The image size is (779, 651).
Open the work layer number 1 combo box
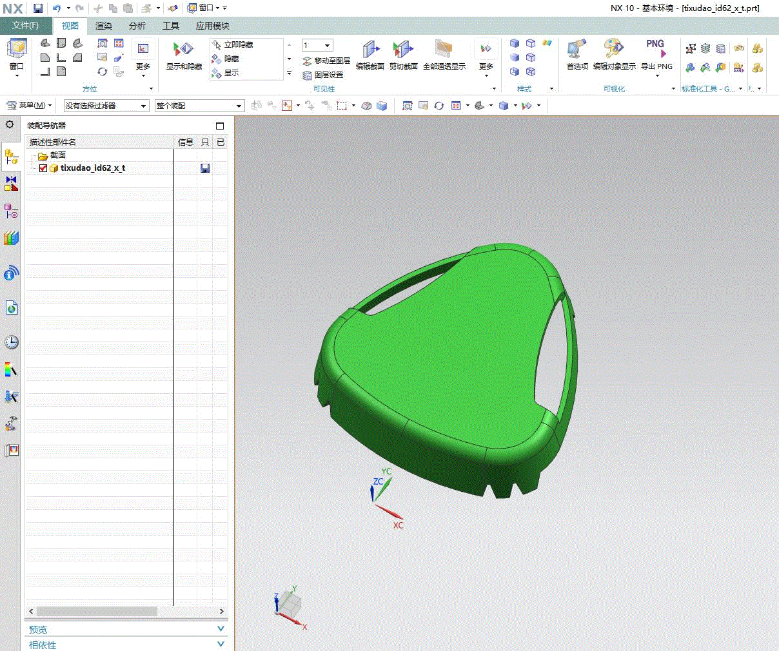point(317,45)
